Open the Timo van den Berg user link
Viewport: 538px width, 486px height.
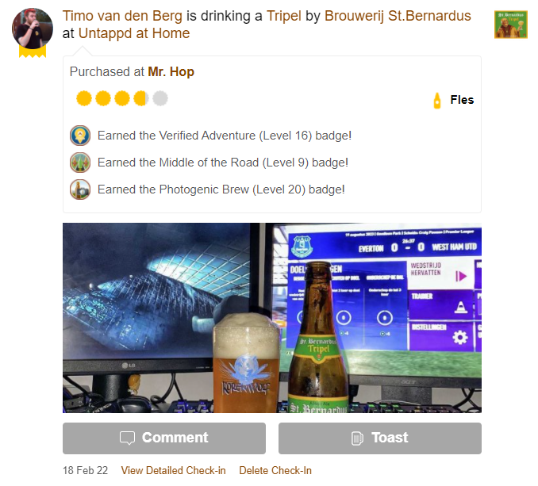click(122, 16)
